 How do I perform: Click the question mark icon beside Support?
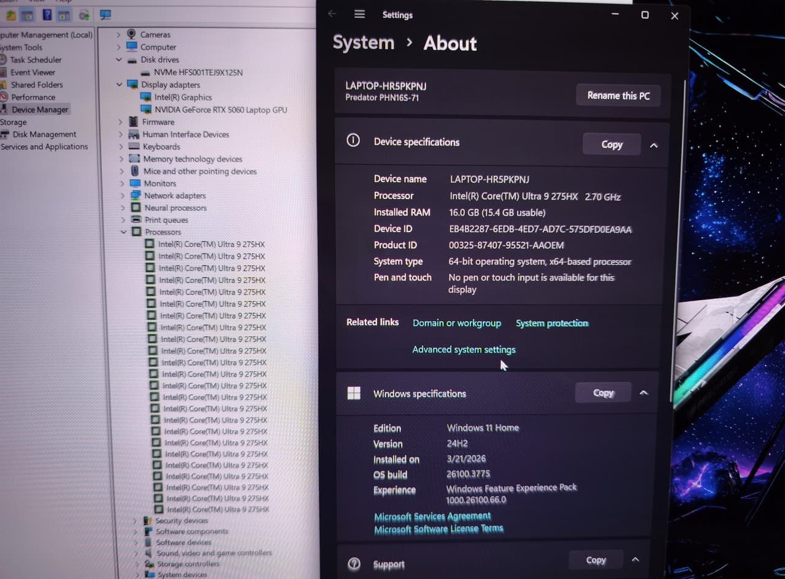click(x=354, y=564)
